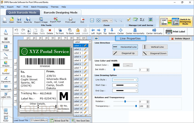Select Vertical Line direction
The width and height of the screenshot is (194, 123).
coord(155,47)
